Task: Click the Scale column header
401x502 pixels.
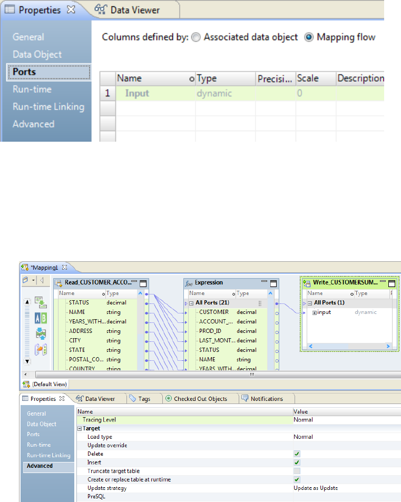Action: [316, 78]
